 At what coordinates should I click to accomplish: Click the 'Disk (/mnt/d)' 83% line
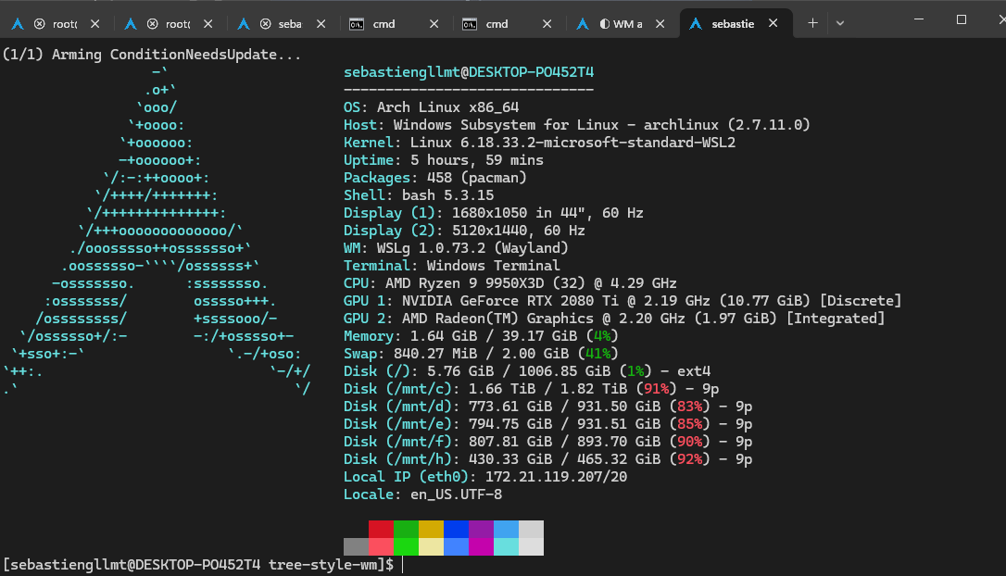tap(547, 406)
